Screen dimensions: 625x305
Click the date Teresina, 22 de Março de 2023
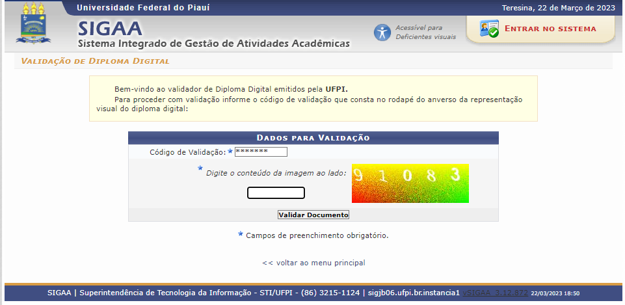[x=559, y=8]
